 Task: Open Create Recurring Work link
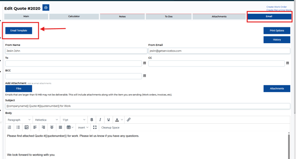[279, 10]
